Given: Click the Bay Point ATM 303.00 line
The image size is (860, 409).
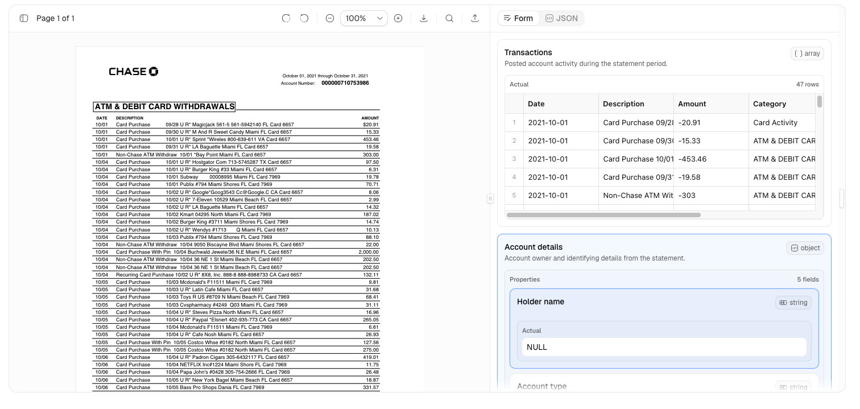Looking at the screenshot, I should click(x=237, y=155).
